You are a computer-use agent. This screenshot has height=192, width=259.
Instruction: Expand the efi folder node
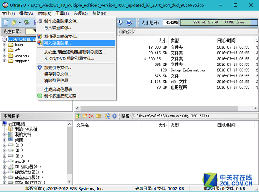(4, 50)
